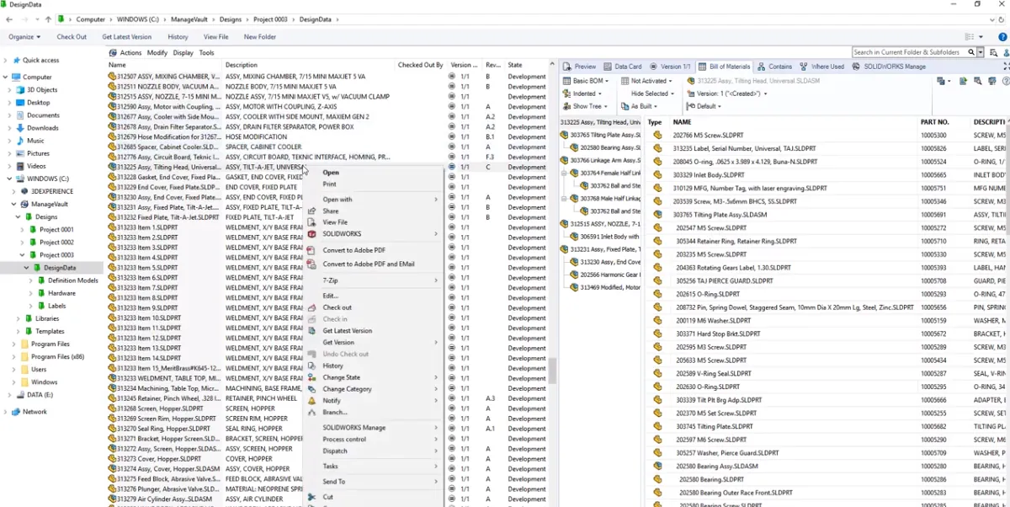Sort by the Description column header
This screenshot has width=1010, height=507.
click(x=242, y=65)
